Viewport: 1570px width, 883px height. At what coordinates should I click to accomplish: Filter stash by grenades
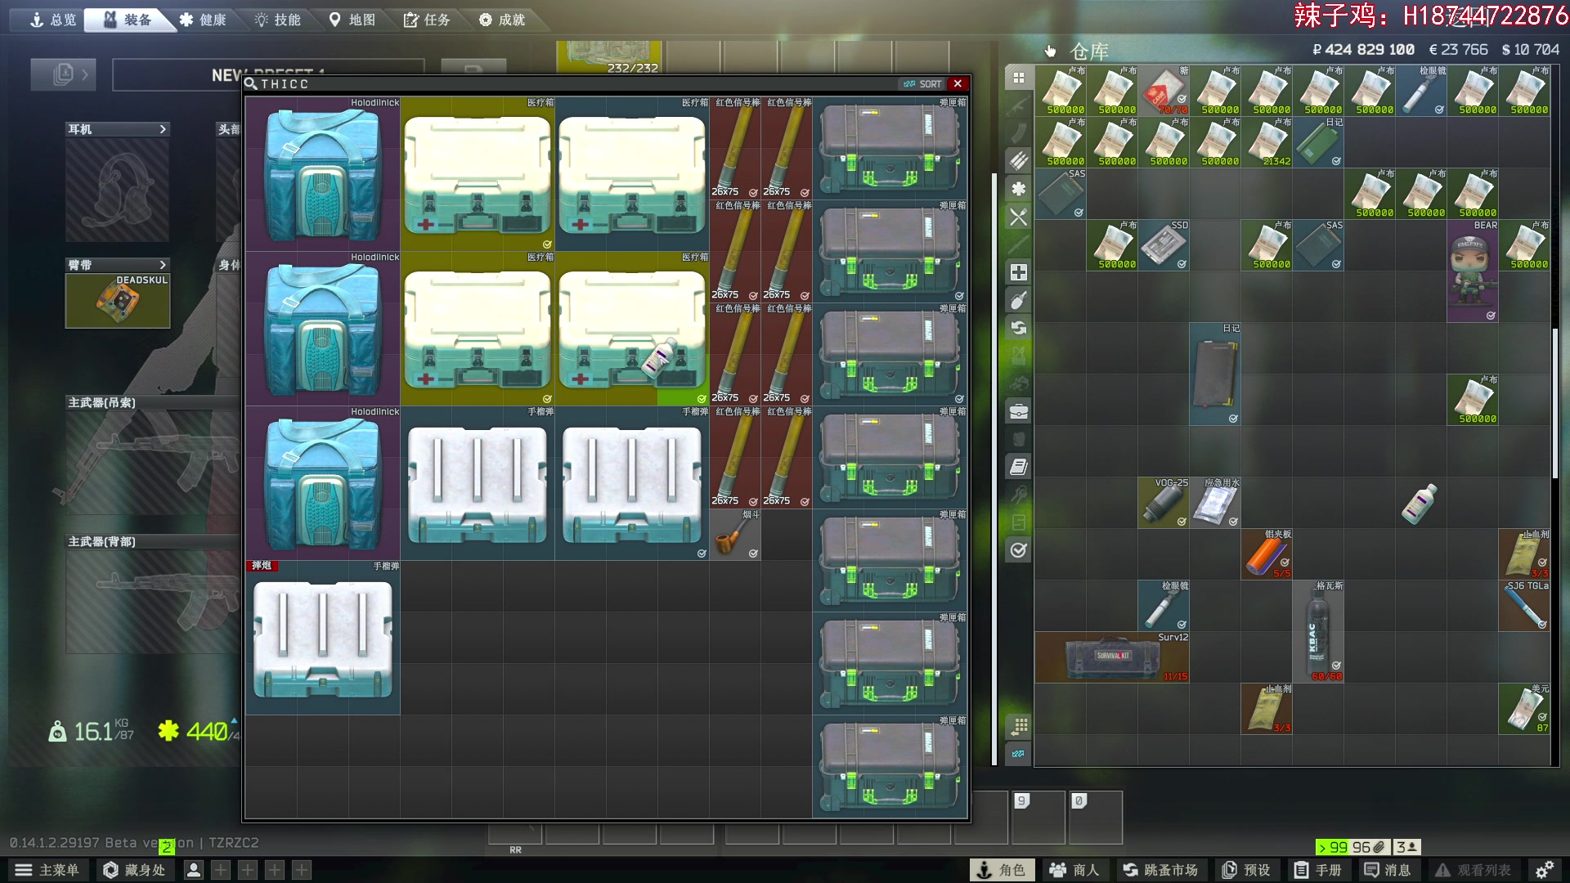[1018, 300]
